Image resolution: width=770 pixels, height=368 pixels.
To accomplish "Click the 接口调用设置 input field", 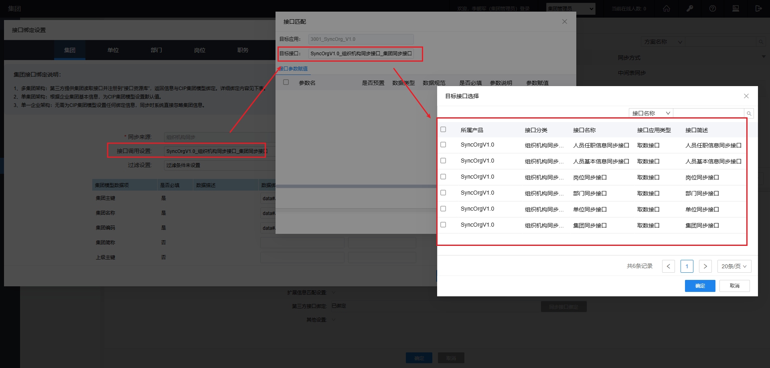I will pyautogui.click(x=220, y=151).
